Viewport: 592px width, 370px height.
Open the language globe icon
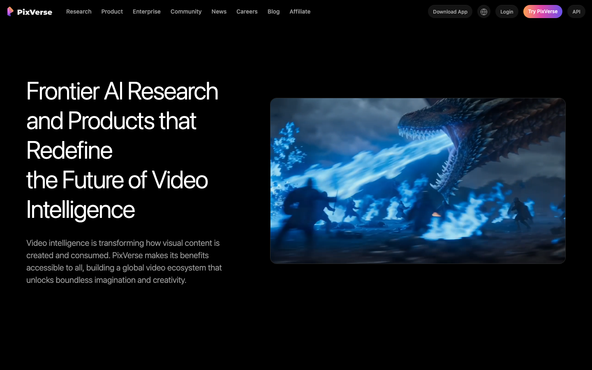(484, 12)
